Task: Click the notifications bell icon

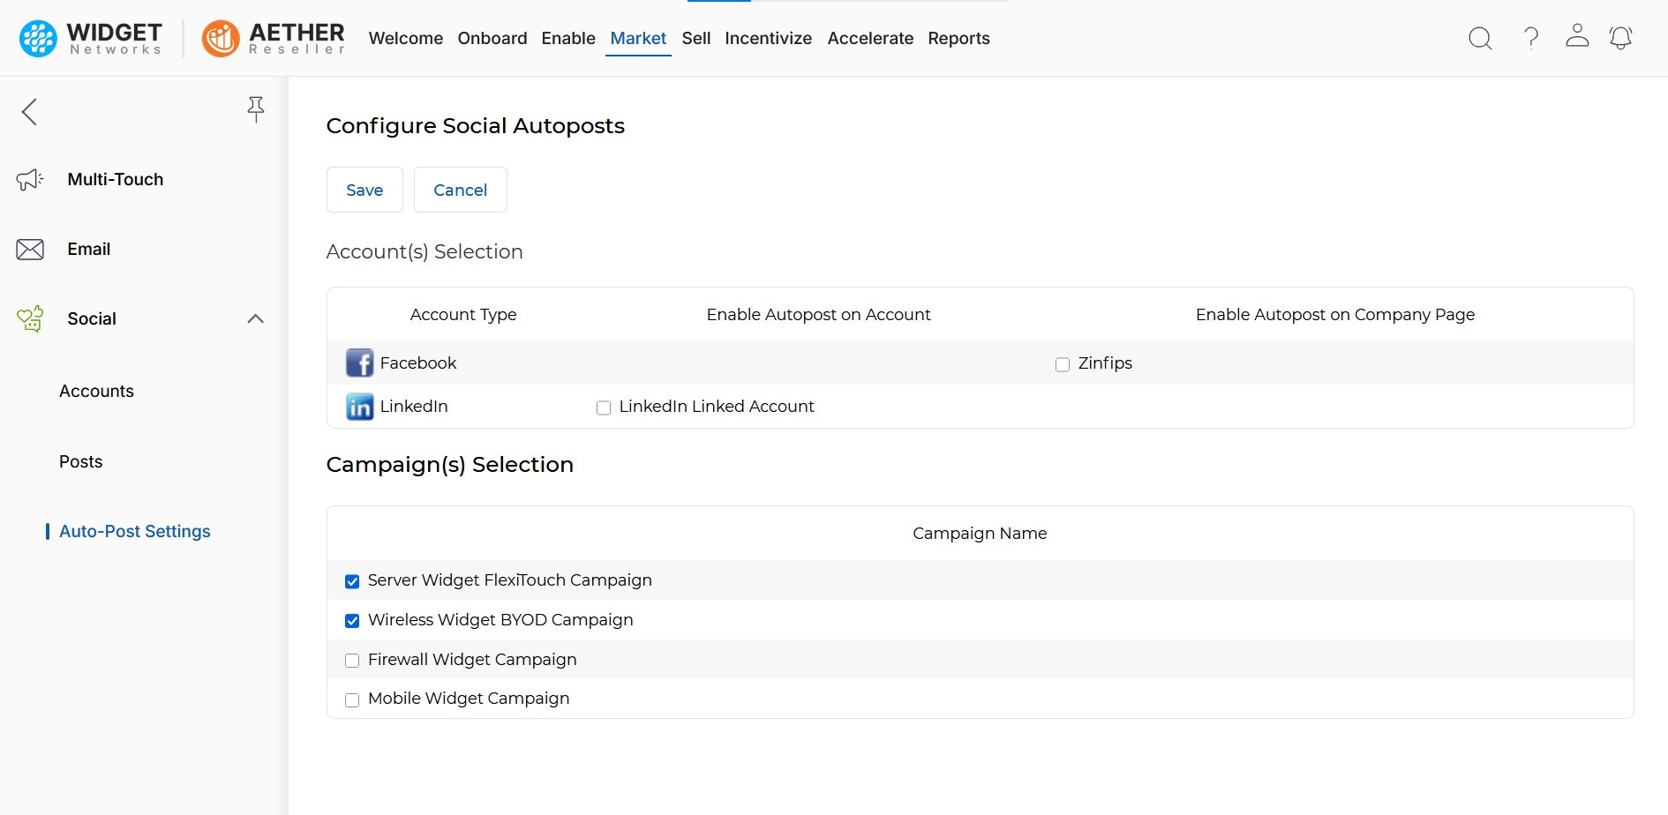Action: 1620,38
